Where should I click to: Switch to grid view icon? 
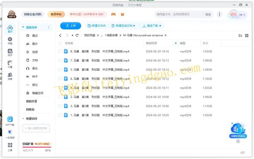(247, 36)
